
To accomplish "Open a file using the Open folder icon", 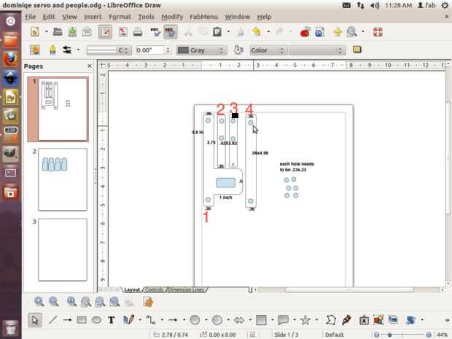I will click(58, 31).
